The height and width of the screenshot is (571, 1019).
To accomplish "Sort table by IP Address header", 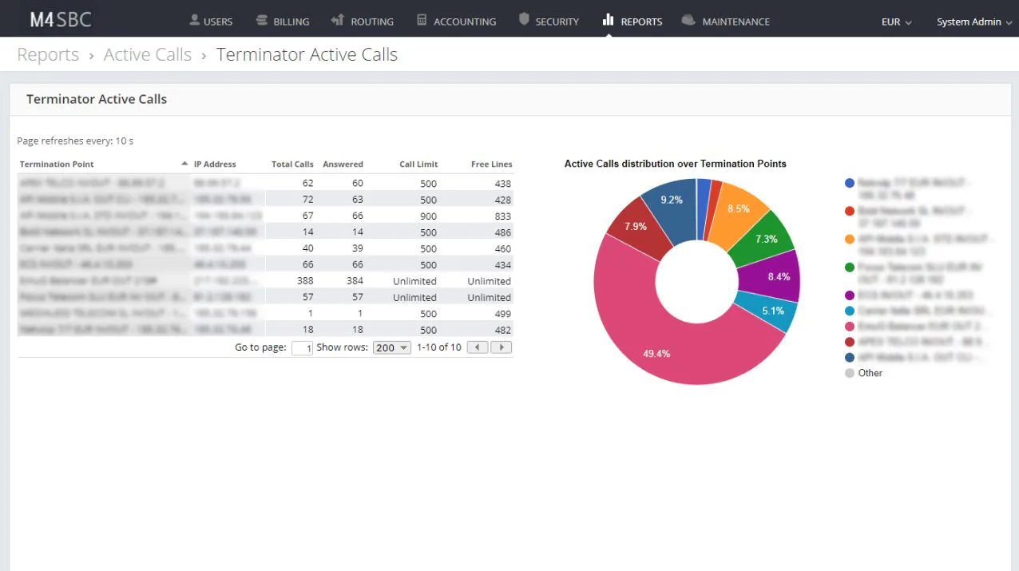I will (215, 165).
